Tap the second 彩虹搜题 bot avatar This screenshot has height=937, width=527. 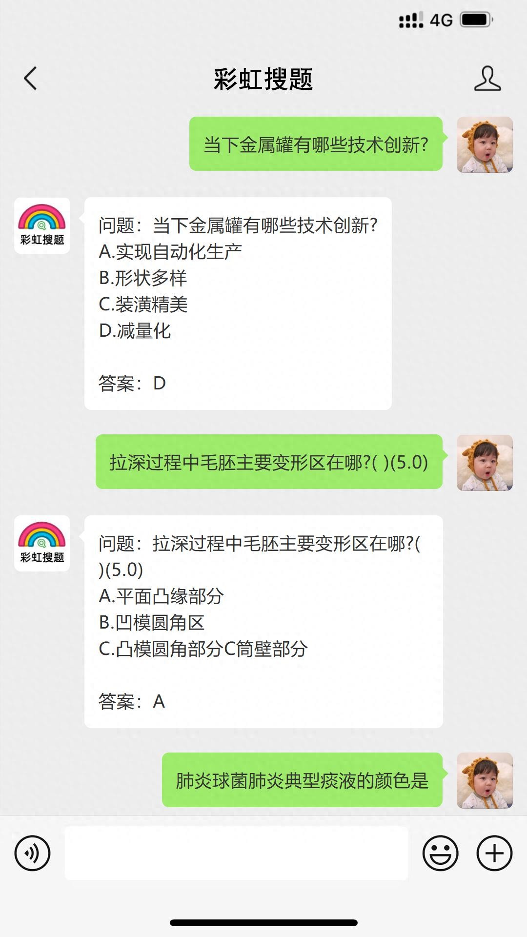click(x=42, y=543)
